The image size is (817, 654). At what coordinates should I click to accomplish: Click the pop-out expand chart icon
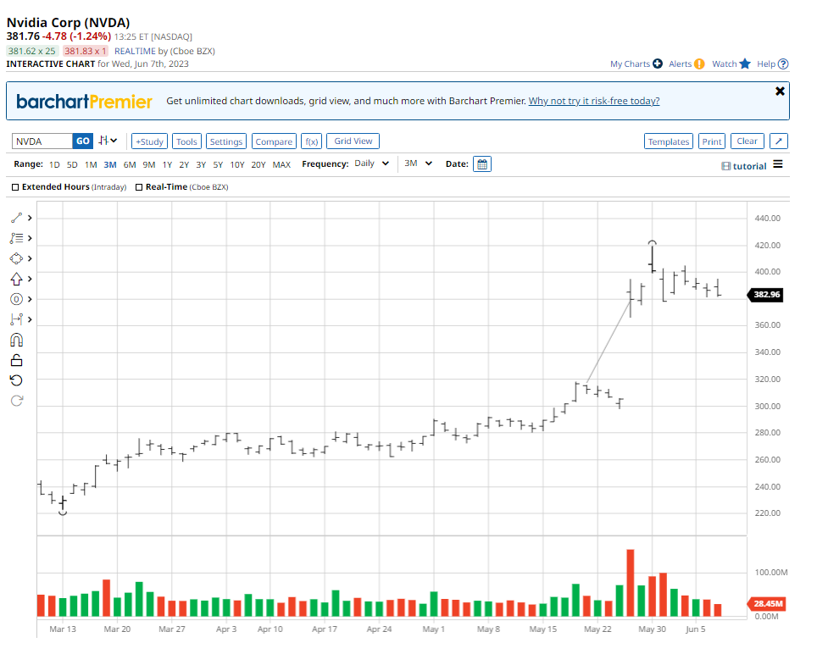pos(779,141)
